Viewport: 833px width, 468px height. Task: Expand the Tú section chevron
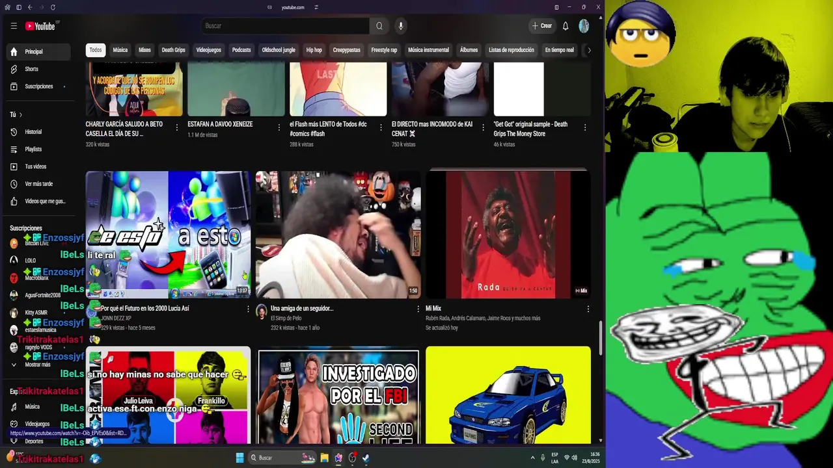[x=20, y=114]
